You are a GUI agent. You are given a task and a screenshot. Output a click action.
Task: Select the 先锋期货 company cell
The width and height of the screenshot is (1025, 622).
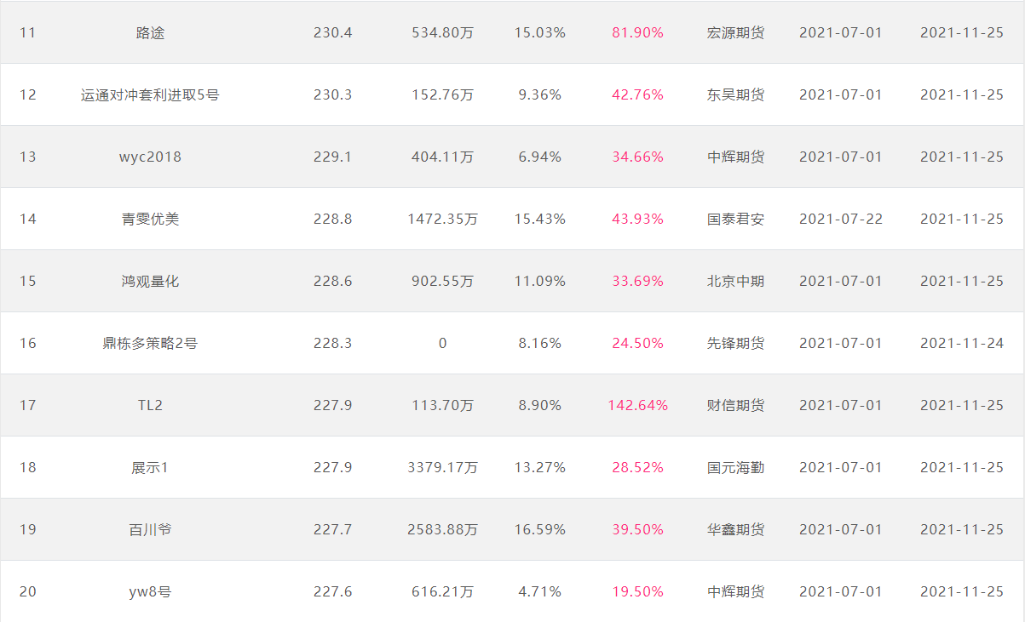(735, 344)
